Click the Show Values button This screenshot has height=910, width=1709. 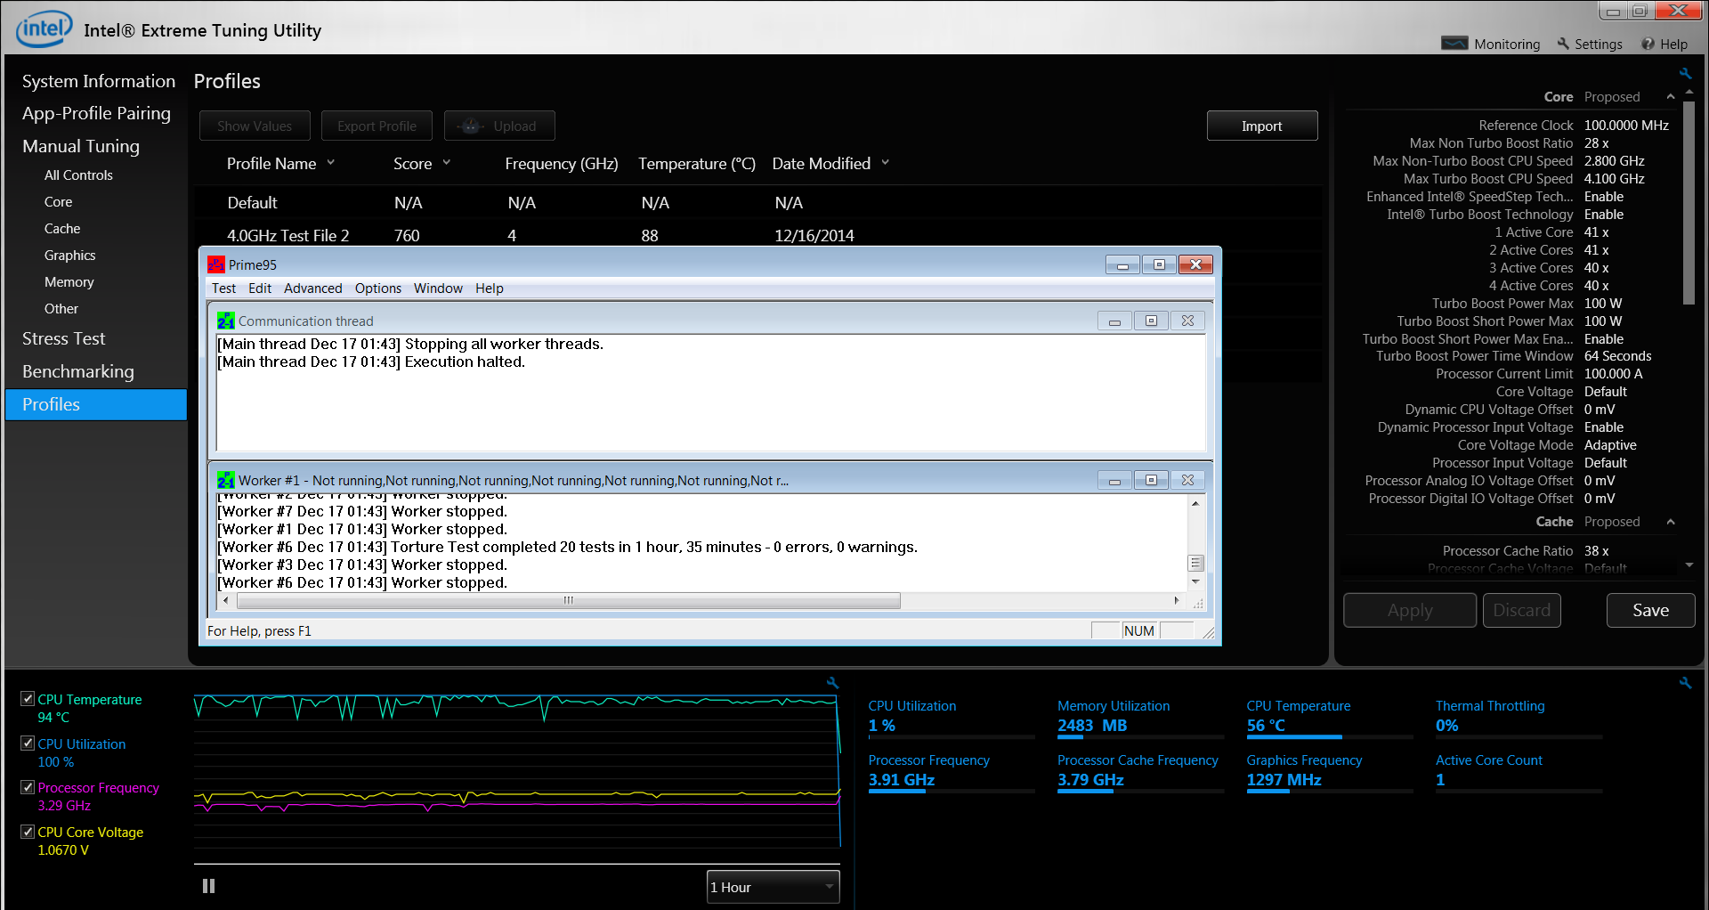[255, 126]
